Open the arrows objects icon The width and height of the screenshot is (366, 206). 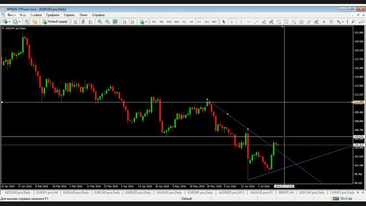click(339, 22)
